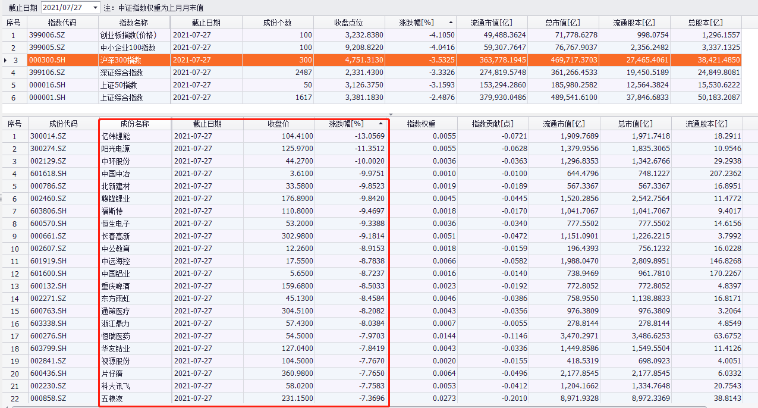Select constituent 浙江鼎力
Viewport: 758px width, 408px height.
(x=115, y=324)
